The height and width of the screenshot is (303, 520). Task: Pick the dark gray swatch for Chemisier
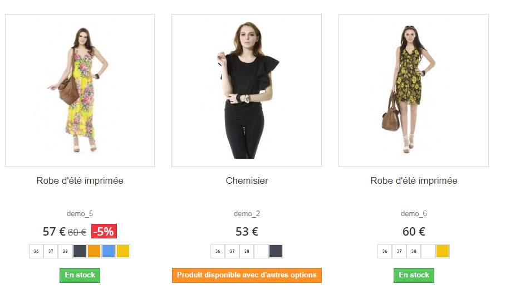click(276, 251)
